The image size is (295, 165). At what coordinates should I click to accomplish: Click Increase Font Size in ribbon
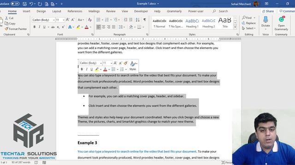[x=68, y=20]
